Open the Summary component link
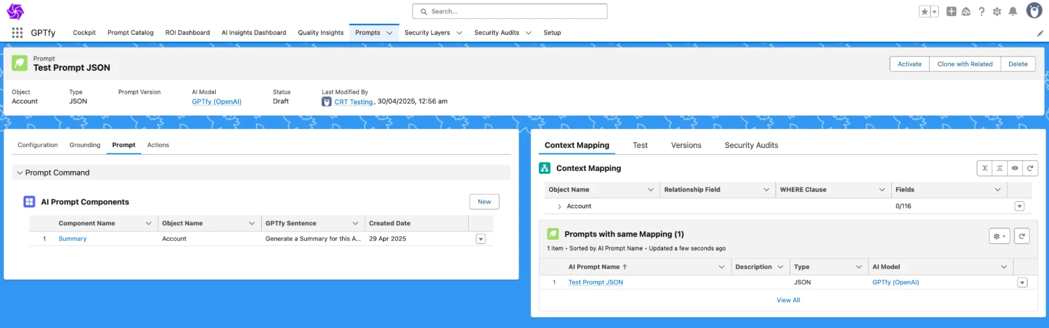The height and width of the screenshot is (328, 1049). tap(72, 239)
